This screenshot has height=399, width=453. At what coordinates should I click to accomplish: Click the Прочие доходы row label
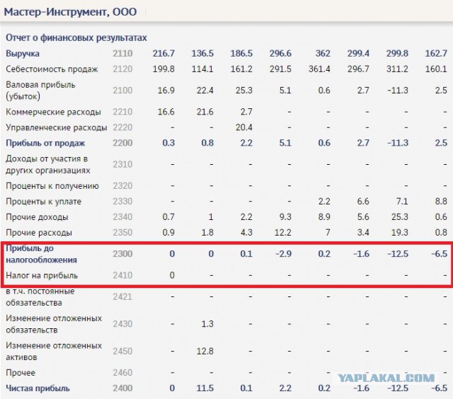coord(37,216)
